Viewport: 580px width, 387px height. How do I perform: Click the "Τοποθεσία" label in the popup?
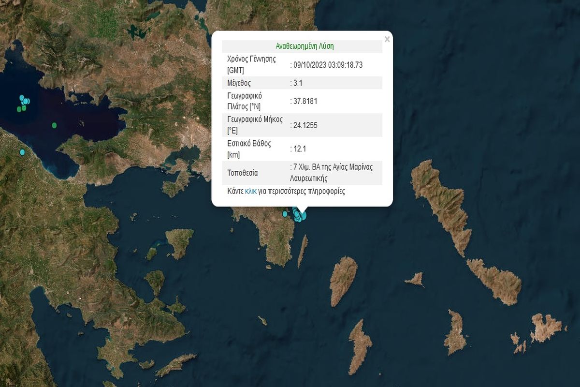tap(243, 173)
